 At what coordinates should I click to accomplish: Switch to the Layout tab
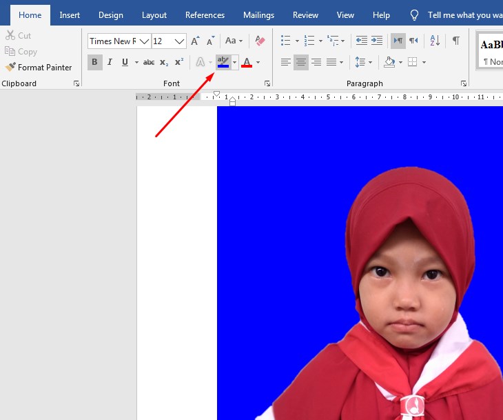(154, 15)
